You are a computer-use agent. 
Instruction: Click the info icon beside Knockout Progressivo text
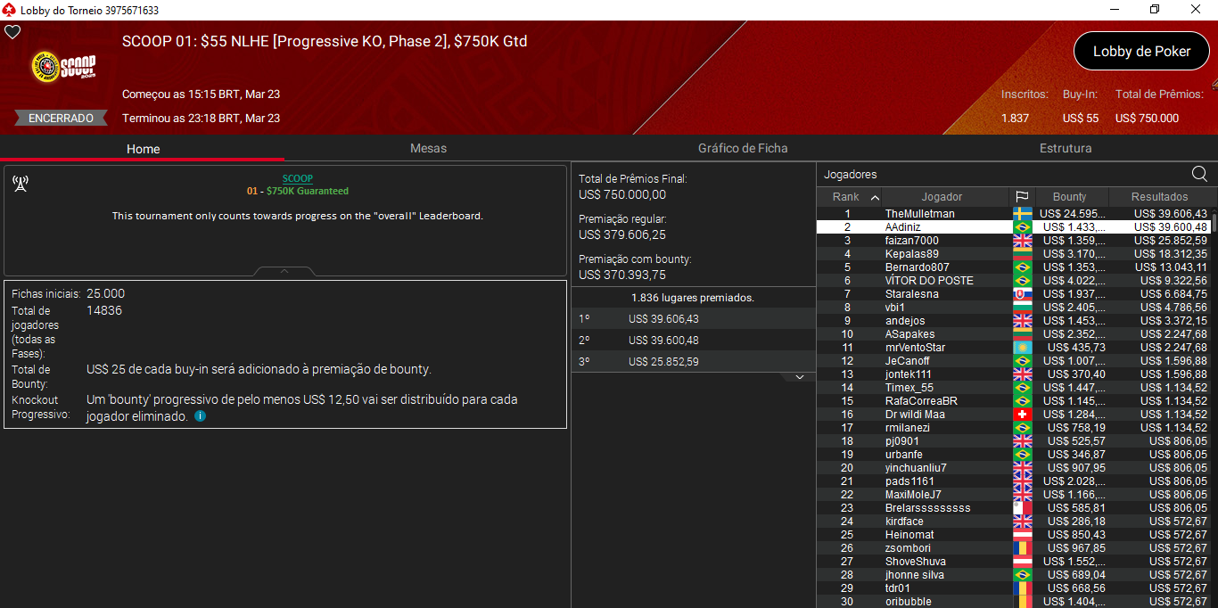coord(200,416)
